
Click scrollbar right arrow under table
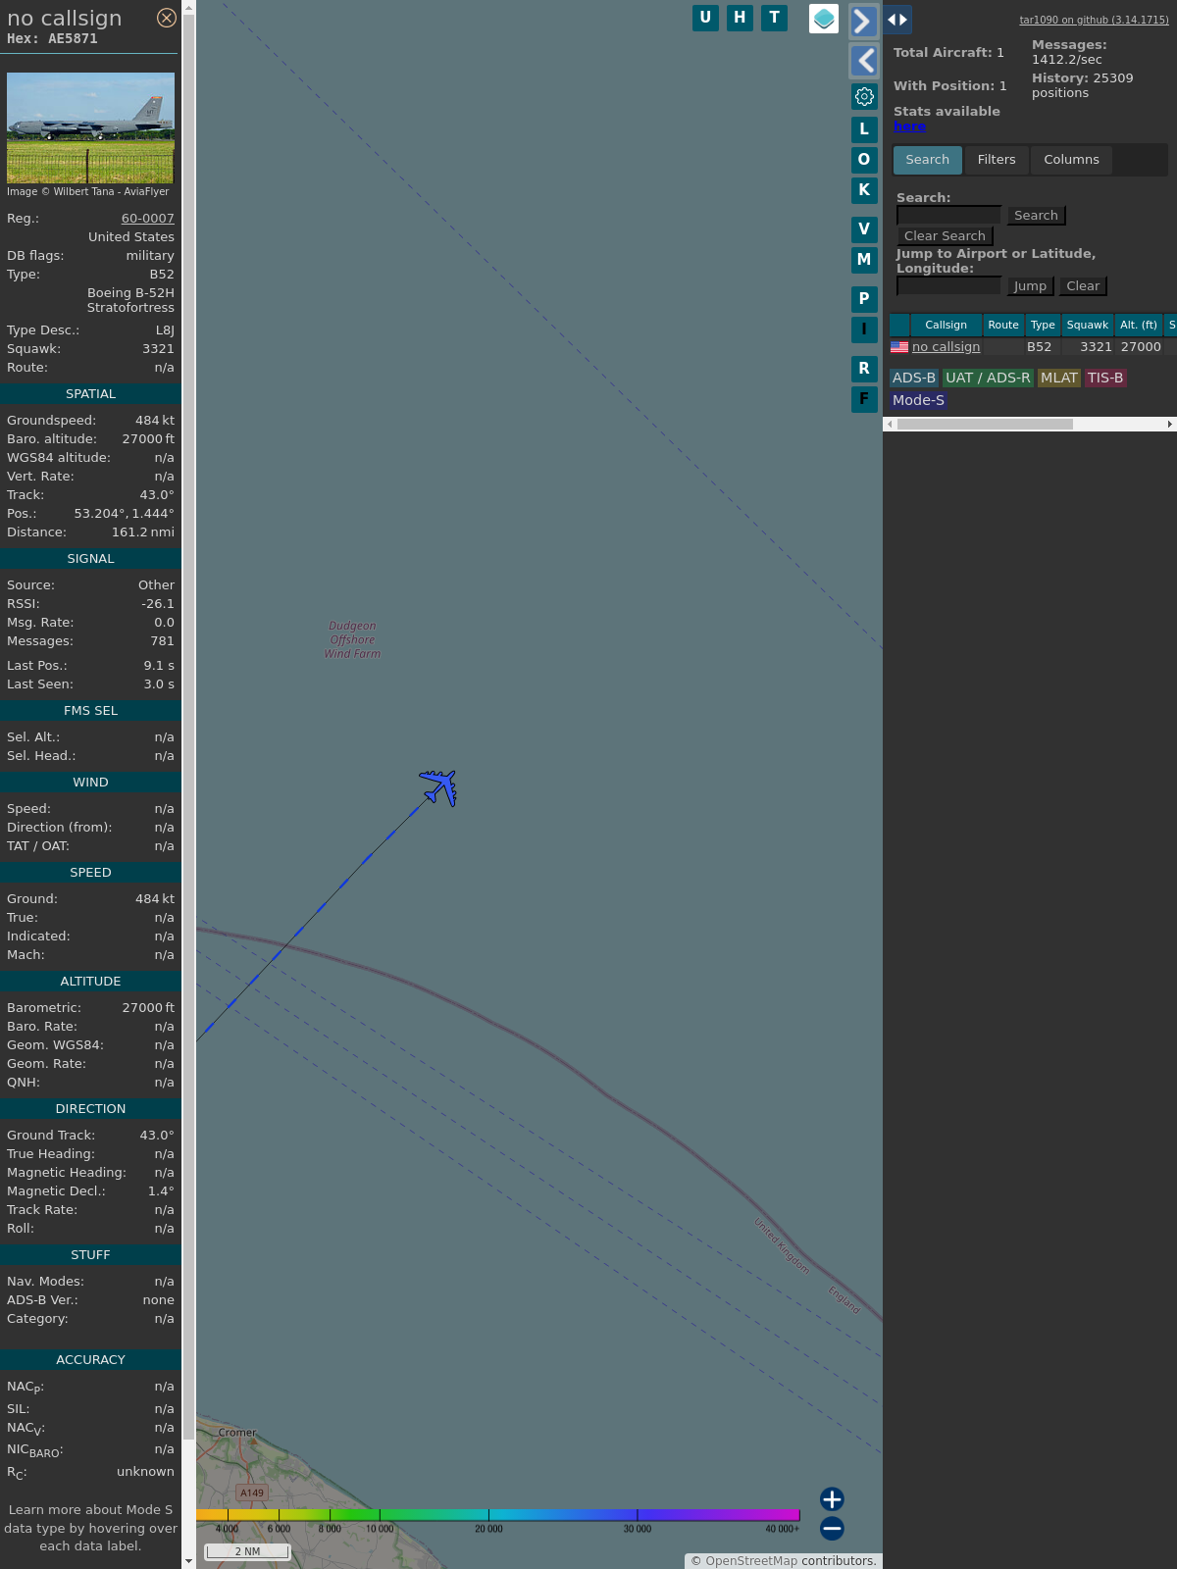click(x=1169, y=425)
